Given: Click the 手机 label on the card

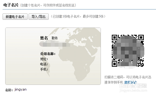Looking at the screenshot, I should [44, 69].
